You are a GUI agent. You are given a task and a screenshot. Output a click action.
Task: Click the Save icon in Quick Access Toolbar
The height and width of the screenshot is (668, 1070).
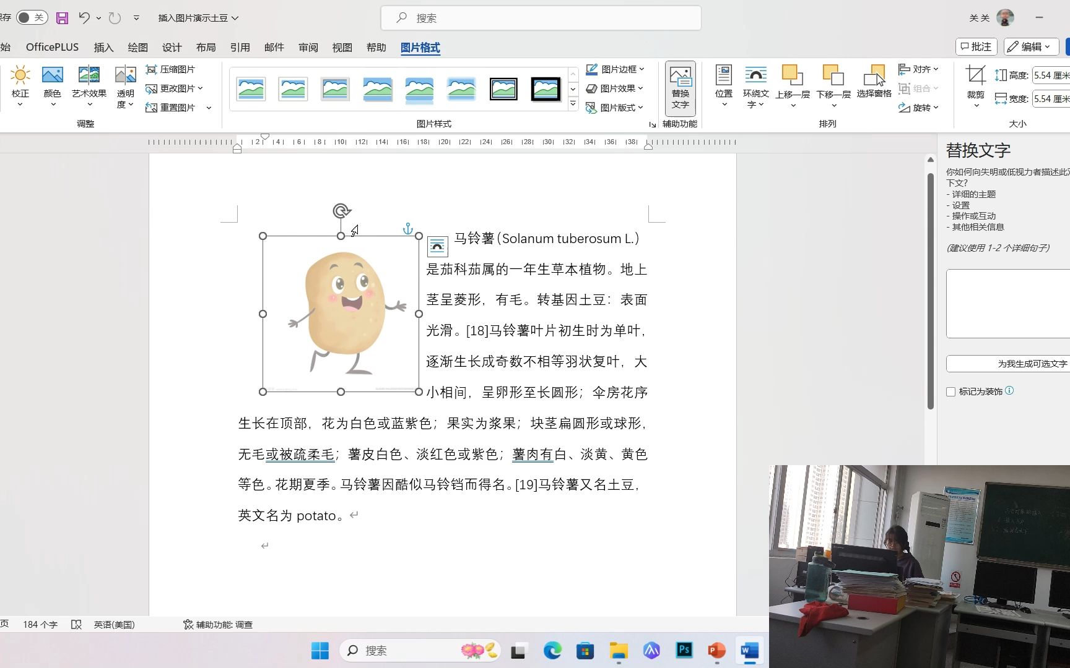click(62, 18)
